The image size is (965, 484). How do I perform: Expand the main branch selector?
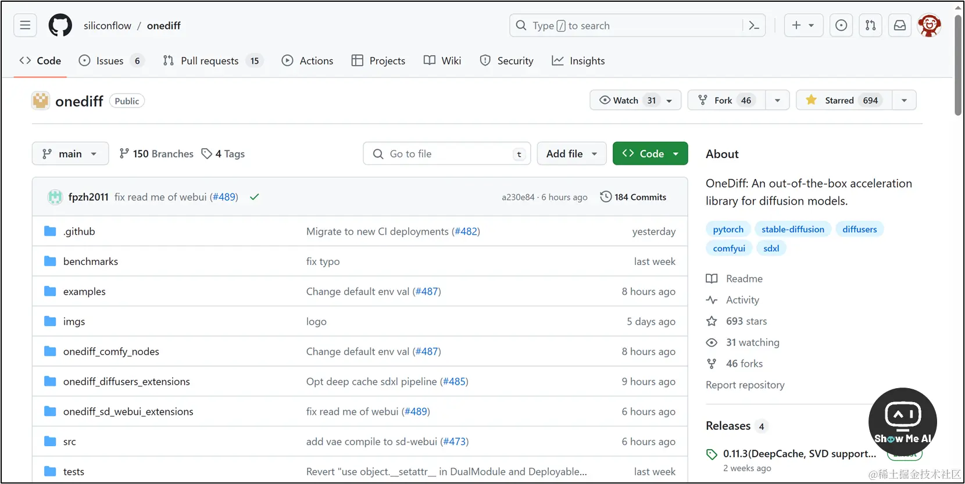(x=70, y=153)
